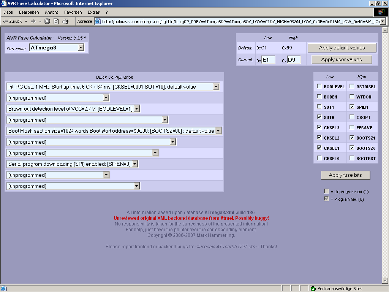The image size is (389, 292).
Task: Click the default low value 0xC1
Action: pyautogui.click(x=262, y=48)
